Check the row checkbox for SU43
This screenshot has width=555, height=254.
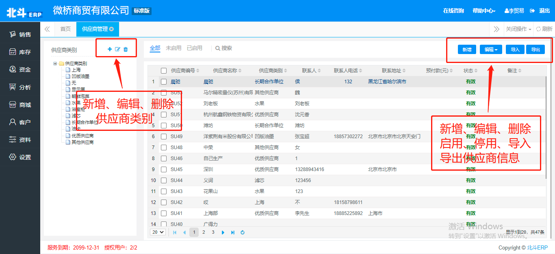(x=164, y=191)
